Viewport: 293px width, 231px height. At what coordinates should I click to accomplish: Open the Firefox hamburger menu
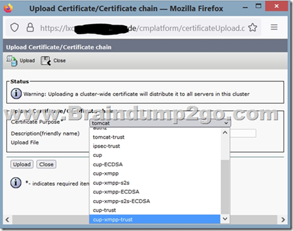point(274,27)
